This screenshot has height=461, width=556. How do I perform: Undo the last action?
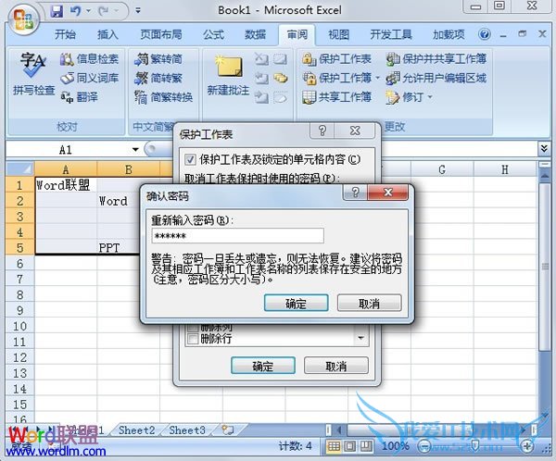tap(76, 11)
